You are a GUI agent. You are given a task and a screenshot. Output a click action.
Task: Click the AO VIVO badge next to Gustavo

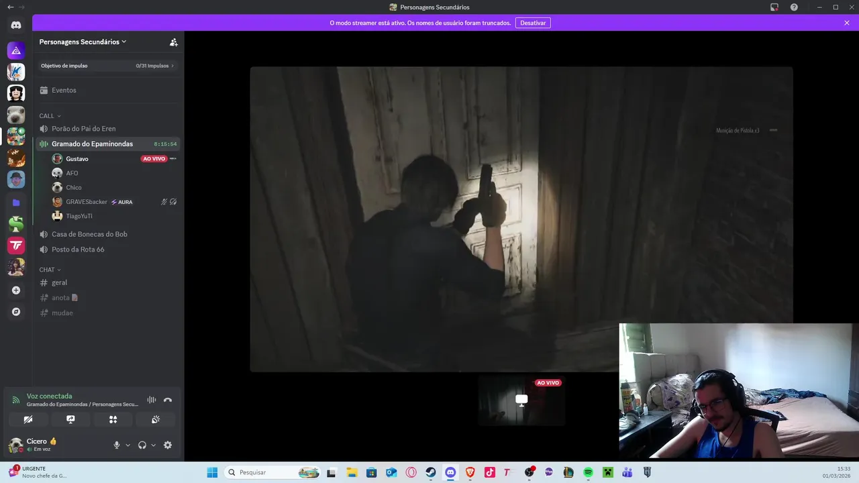154,159
